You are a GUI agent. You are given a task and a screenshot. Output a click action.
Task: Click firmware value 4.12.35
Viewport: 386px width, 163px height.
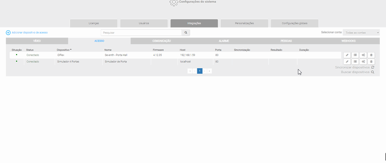click(157, 55)
